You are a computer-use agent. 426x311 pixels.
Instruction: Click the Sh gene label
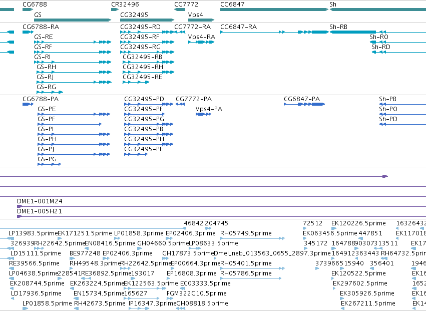pyautogui.click(x=333, y=5)
